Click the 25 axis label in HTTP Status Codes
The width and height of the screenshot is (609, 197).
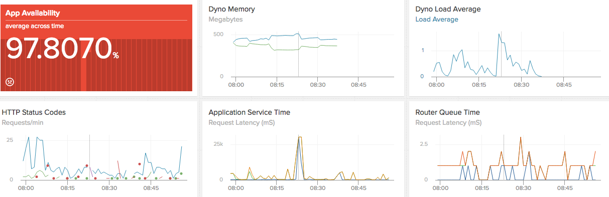[x=10, y=140]
